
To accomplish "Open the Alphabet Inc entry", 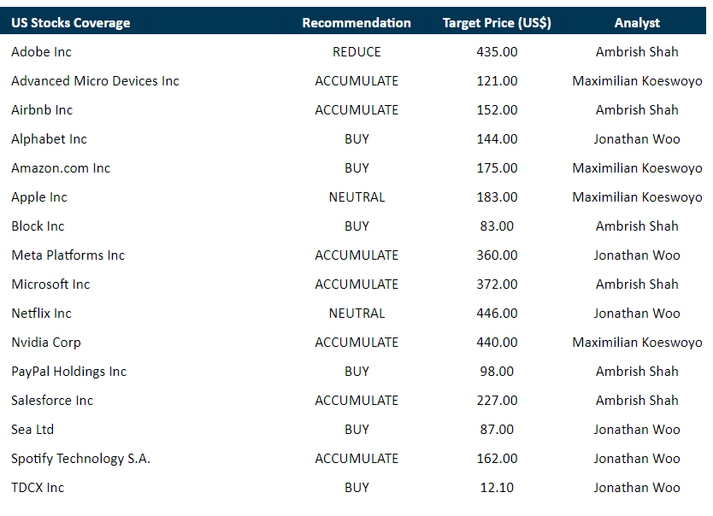I will [49, 139].
